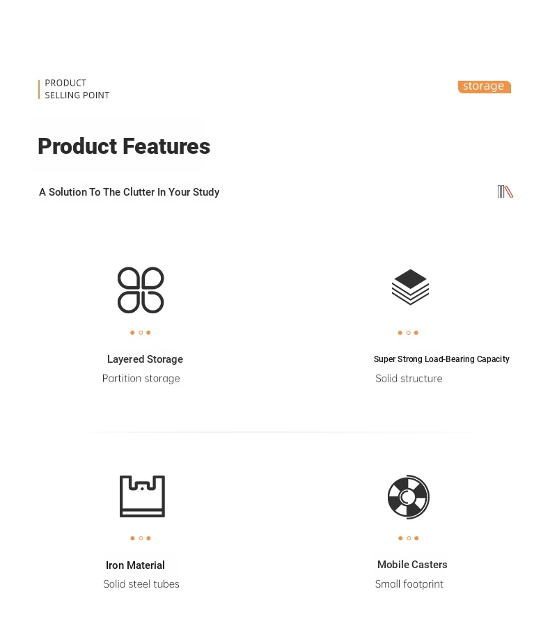The image size is (550, 635).
Task: Click the Product Selling Point label
Action: tap(77, 89)
